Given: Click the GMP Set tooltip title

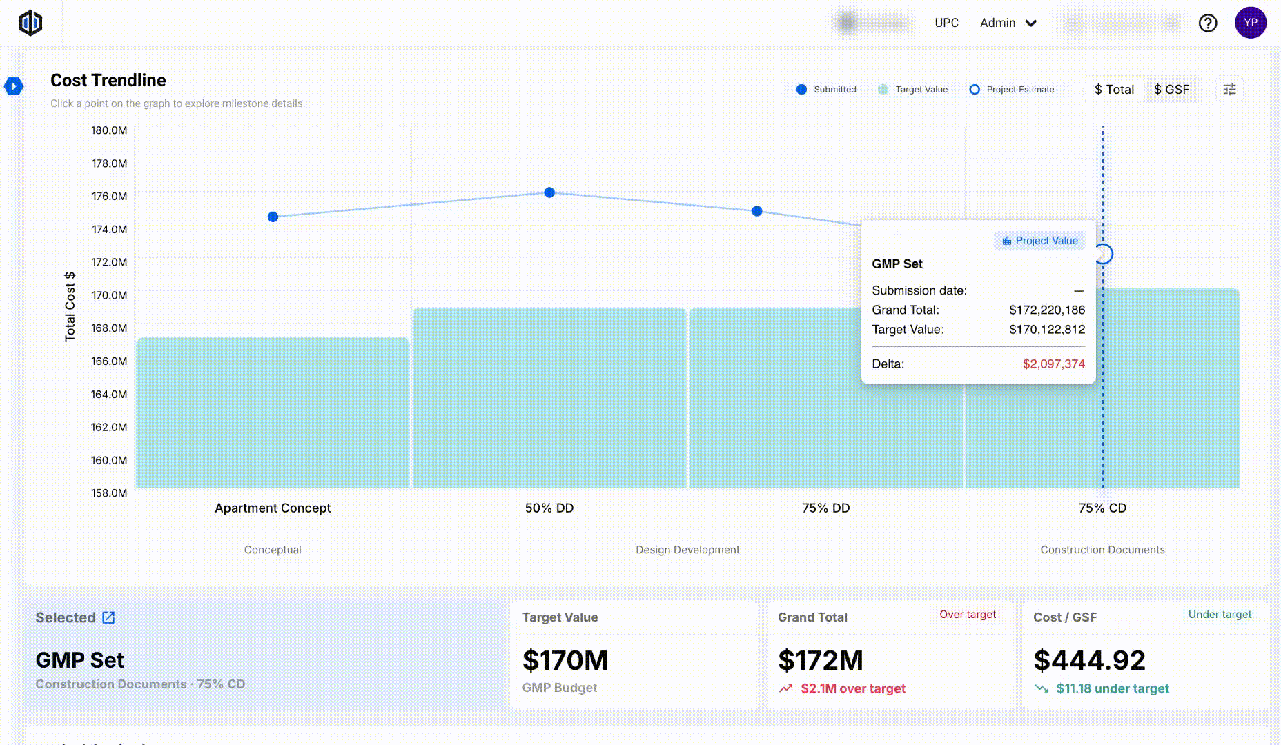Looking at the screenshot, I should point(897,264).
